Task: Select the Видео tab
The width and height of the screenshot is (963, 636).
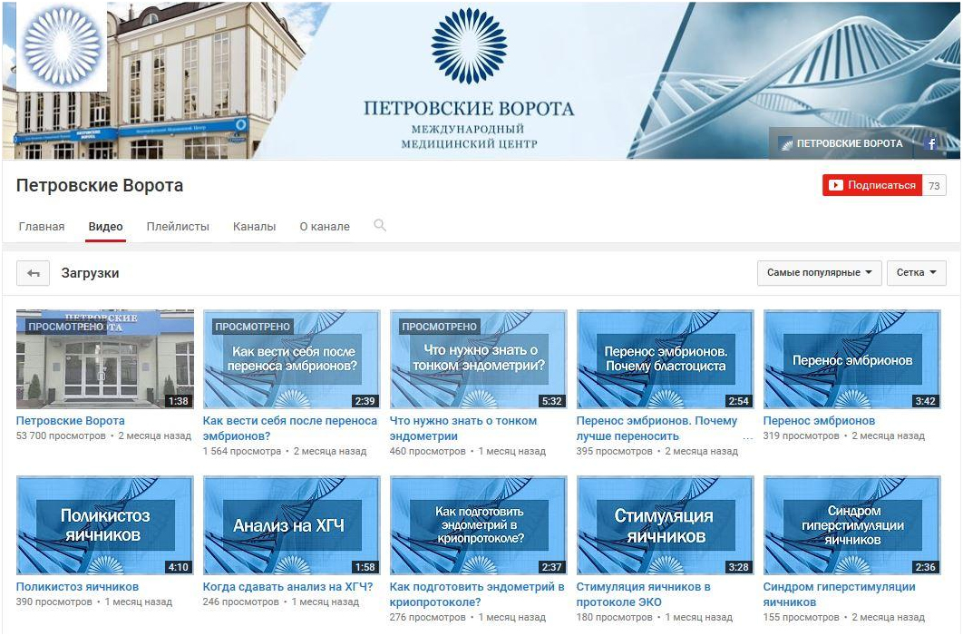Action: click(x=105, y=226)
